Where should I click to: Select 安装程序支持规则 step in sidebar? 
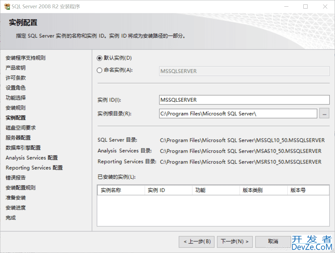tap(26, 58)
